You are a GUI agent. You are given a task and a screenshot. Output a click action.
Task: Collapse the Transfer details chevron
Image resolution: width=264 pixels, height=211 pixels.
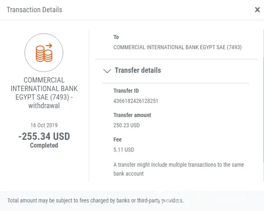[107, 71]
